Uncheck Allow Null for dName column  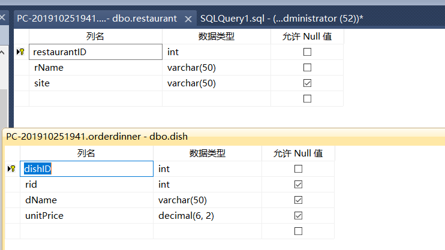[298, 200]
